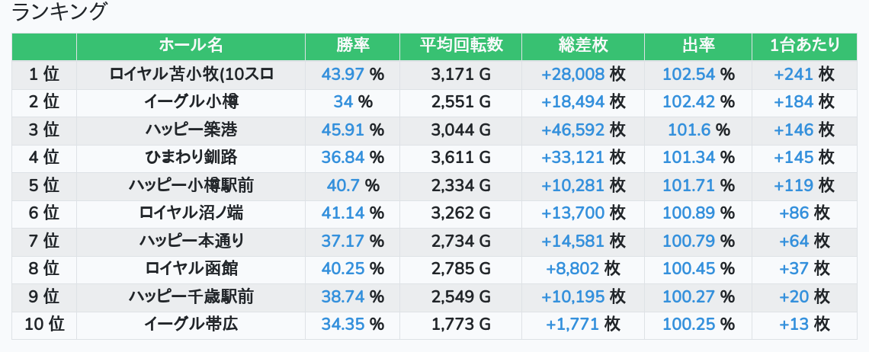This screenshot has width=869, height=352.
Task: Click the ハッピー本通り hall name
Action: tap(191, 242)
